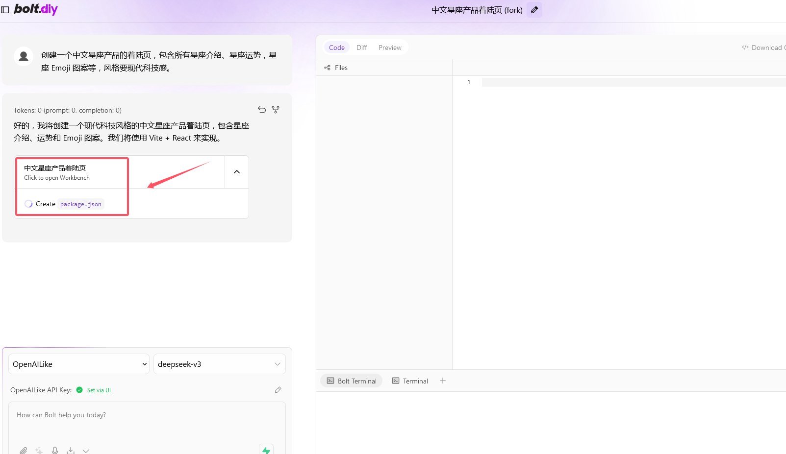Download the project code
This screenshot has height=454, width=786.
[763, 48]
